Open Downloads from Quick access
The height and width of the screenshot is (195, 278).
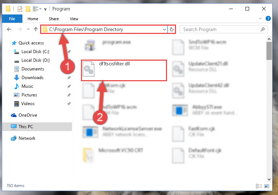32,78
